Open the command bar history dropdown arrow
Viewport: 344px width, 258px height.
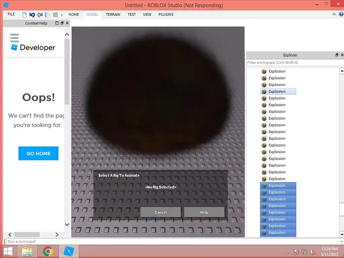coord(342,242)
